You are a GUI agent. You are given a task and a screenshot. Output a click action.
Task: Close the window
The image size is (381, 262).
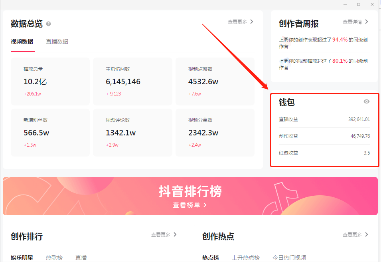point(372,4)
